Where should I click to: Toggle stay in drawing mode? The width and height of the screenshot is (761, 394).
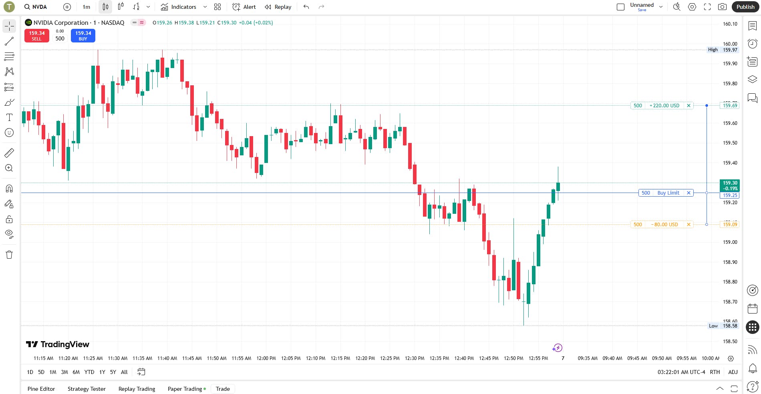pos(9,204)
